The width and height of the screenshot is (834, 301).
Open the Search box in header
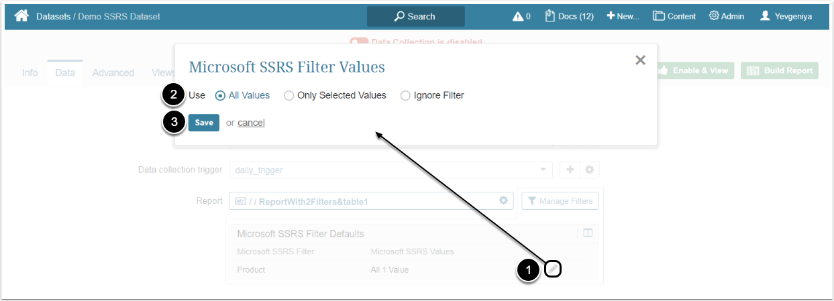pos(415,16)
